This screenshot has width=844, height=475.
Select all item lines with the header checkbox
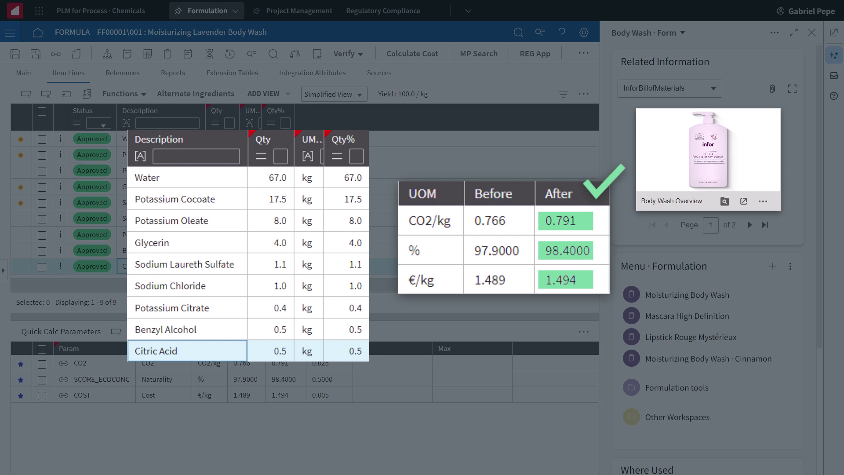(x=42, y=112)
